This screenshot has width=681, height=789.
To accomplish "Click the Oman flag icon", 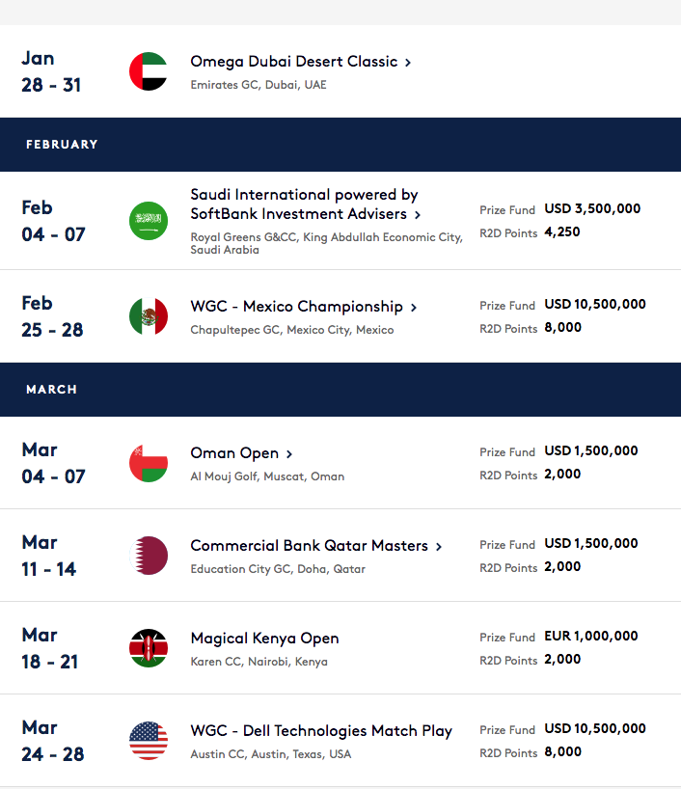I will [149, 463].
